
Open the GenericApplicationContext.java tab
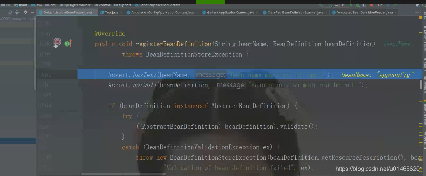tap(230, 12)
